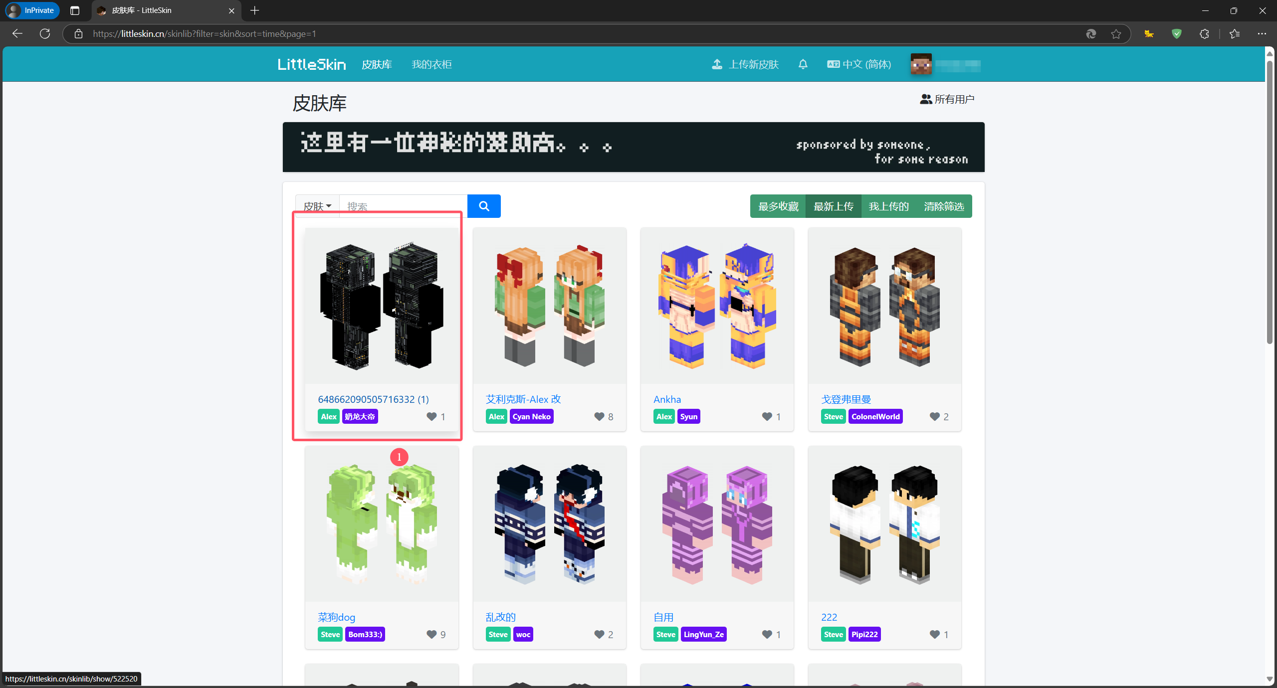The width and height of the screenshot is (1277, 688).
Task: Click the notification bell icon
Action: pos(803,64)
